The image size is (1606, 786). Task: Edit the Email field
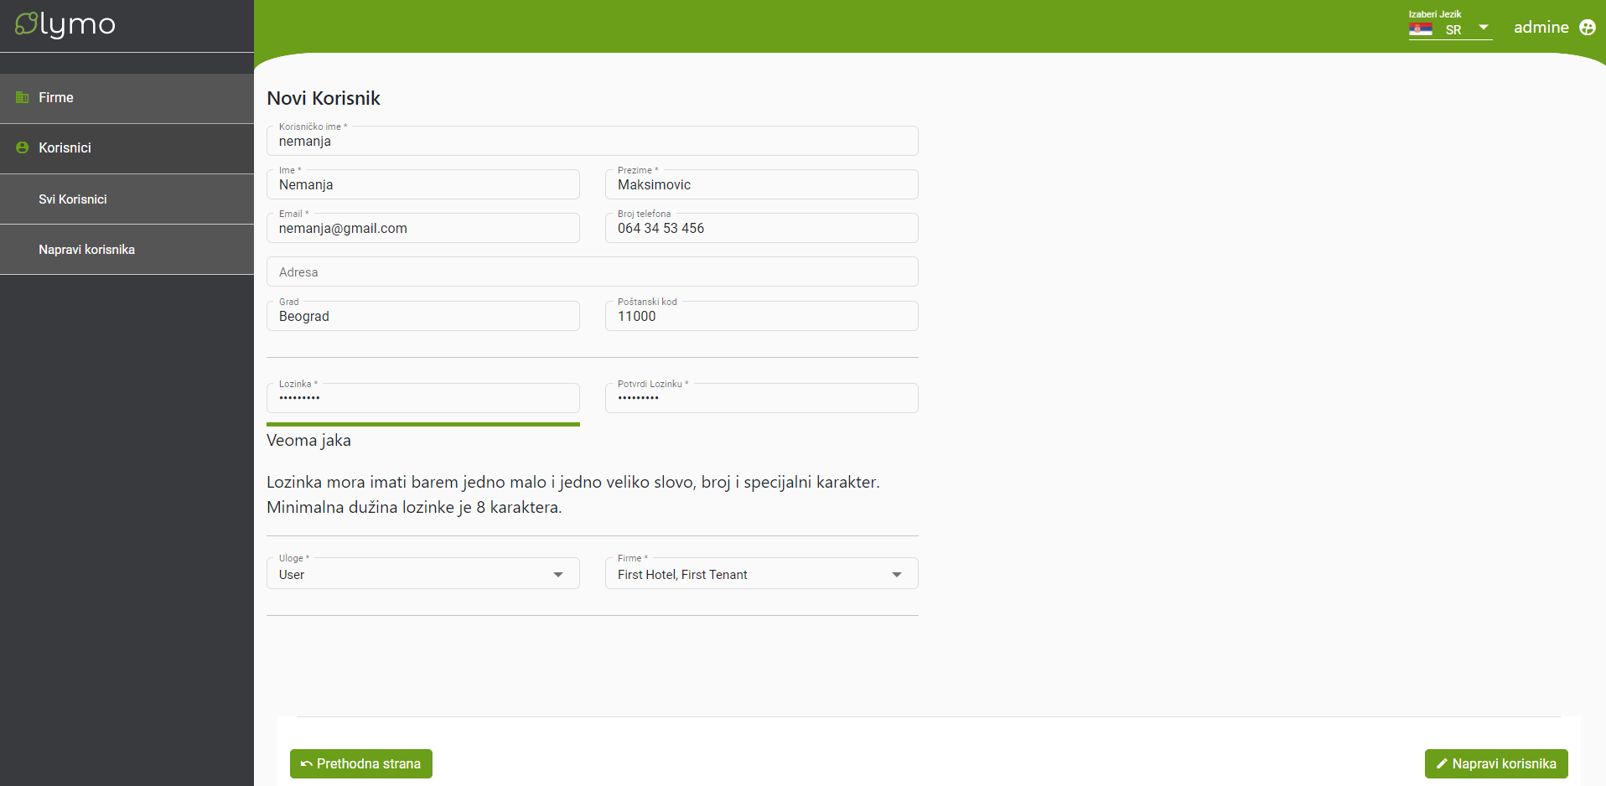coord(422,229)
